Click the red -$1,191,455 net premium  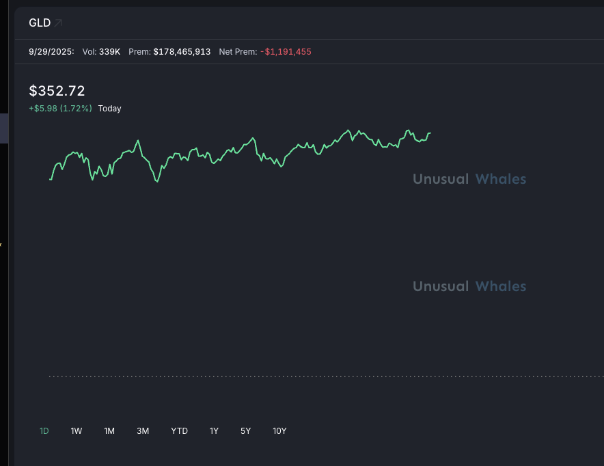click(286, 52)
